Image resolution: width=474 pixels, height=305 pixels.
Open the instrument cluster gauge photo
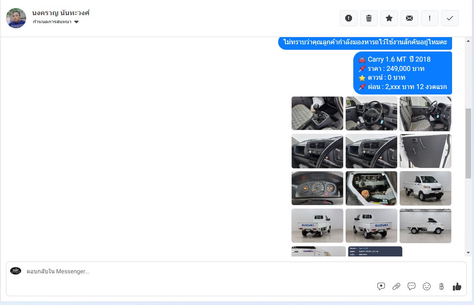coord(317,188)
